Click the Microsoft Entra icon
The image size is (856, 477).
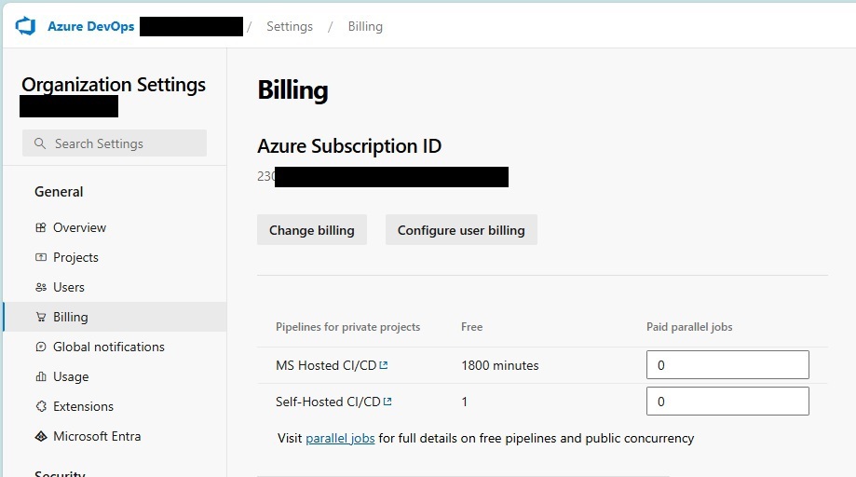(40, 436)
